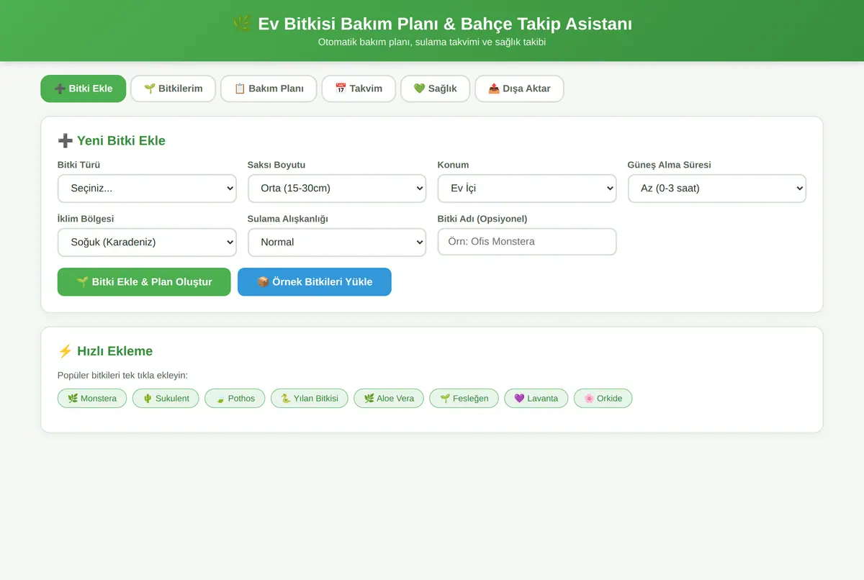Screen dimensions: 864x580
Task: Expand Sulama Alışkanlığı dropdown
Action: click(337, 243)
